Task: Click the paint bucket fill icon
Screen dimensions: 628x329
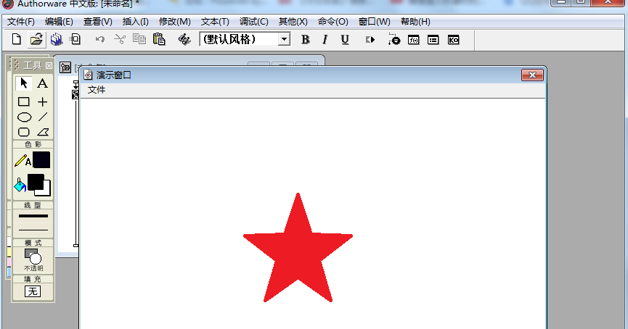Action: pos(20,186)
